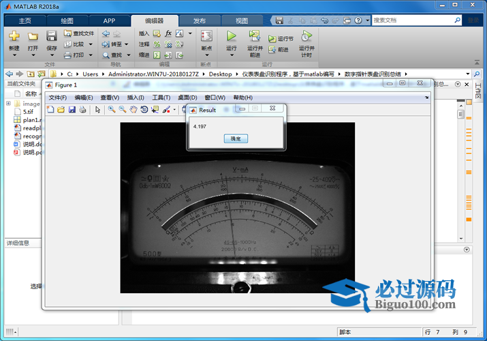Select the Pan hand tool in Figure 1
The width and height of the screenshot is (487, 341).
click(133, 109)
